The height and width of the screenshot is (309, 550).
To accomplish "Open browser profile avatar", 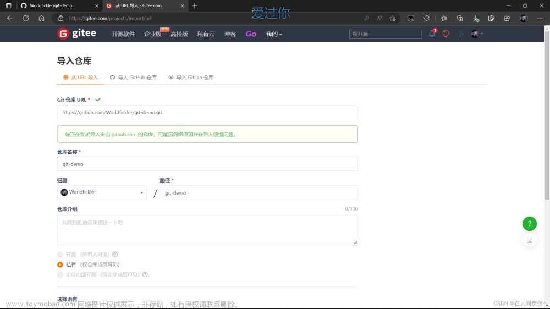I will (x=524, y=18).
